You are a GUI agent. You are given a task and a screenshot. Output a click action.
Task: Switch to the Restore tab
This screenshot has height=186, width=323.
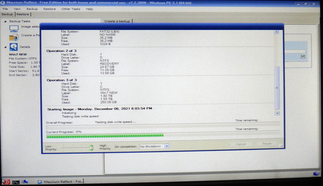coord(23,14)
